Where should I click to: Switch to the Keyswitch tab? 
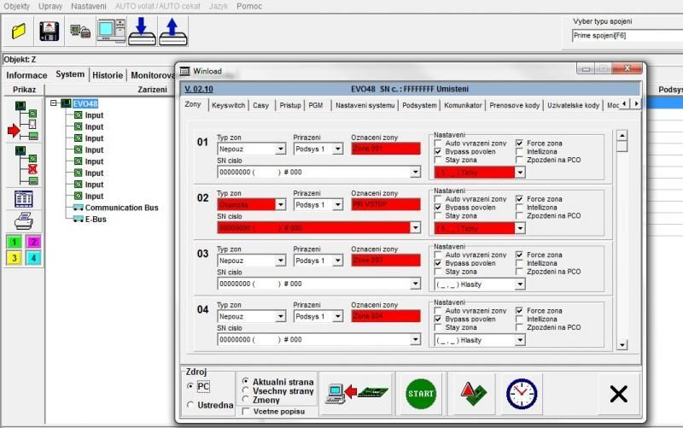point(228,105)
